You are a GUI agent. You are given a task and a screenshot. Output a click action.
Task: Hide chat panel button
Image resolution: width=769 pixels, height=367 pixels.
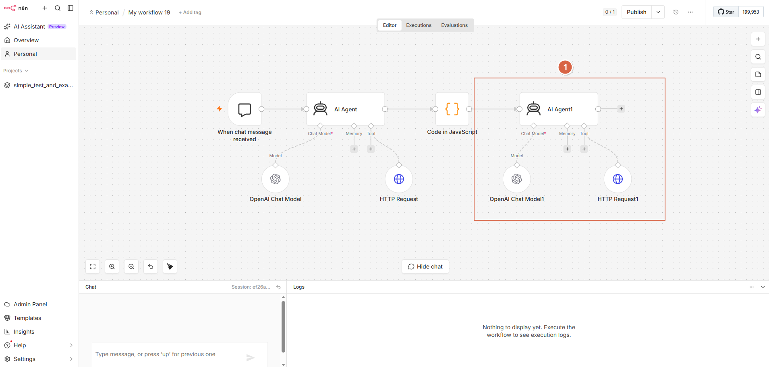[425, 267]
